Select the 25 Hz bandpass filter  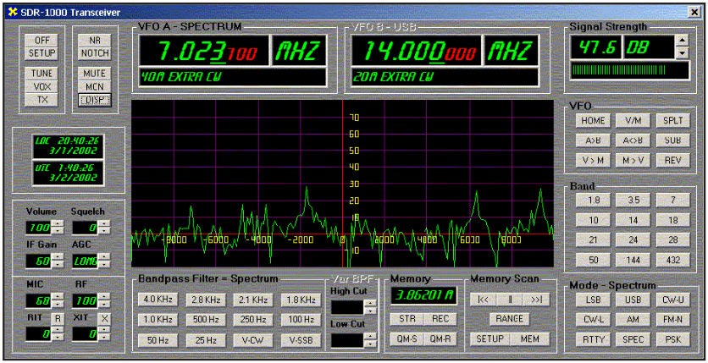click(x=205, y=340)
